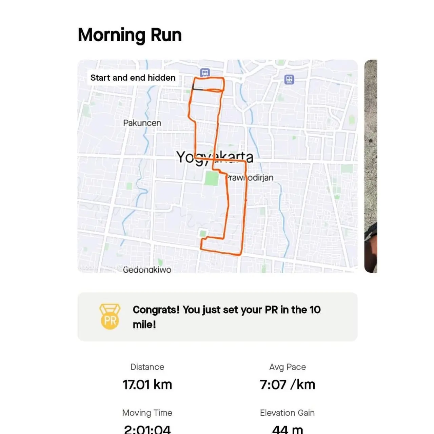Screen dimensions: 434x434
Task: Open the partially visible photo thumbnail
Action: click(x=371, y=166)
